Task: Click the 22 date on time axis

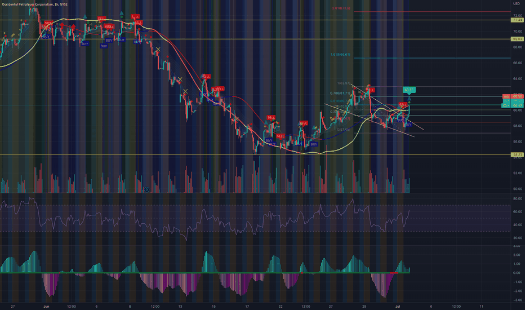Action: coord(281,306)
